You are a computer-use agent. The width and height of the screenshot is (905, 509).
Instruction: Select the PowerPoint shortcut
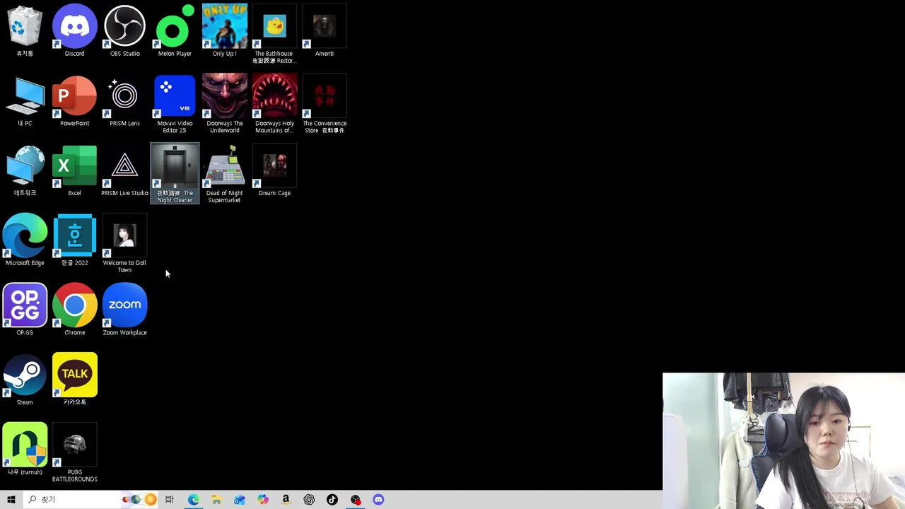(x=74, y=101)
